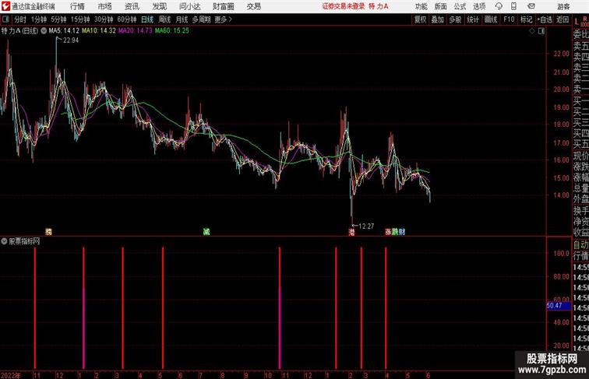The width and height of the screenshot is (589, 379).
Task: Expand the 更多 > period options
Action: (223, 19)
